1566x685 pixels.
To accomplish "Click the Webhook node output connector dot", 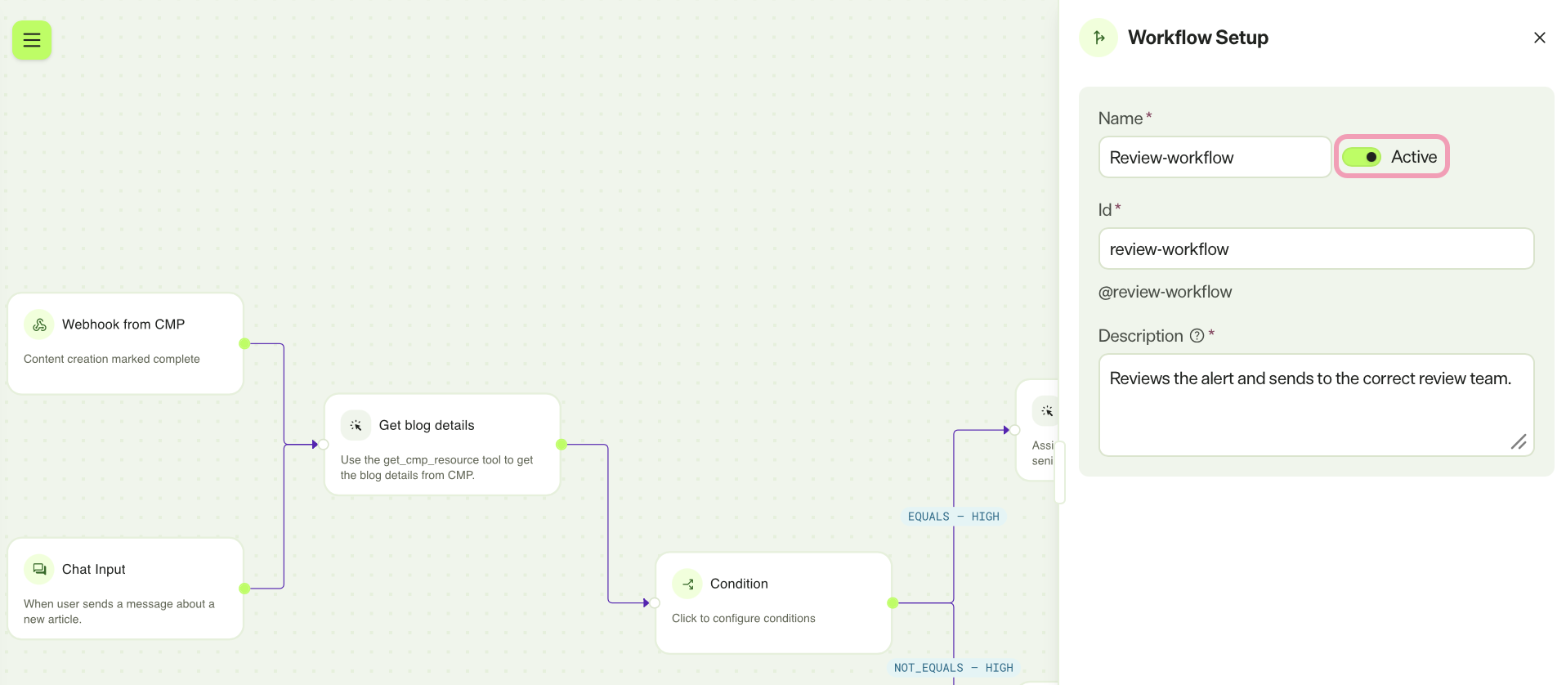I will (244, 344).
